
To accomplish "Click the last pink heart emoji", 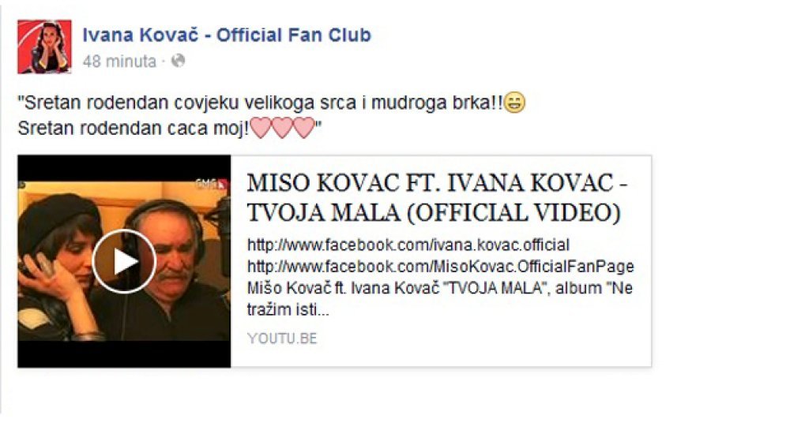I will 304,128.
